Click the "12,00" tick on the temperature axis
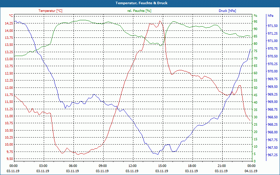Image resolution: width=280 pixels, height=175 pixels. [9, 88]
